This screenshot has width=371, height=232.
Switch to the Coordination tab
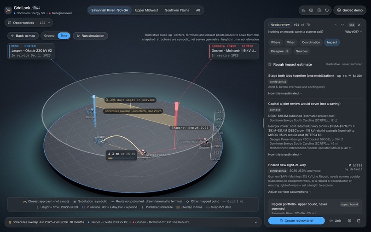click(x=311, y=42)
